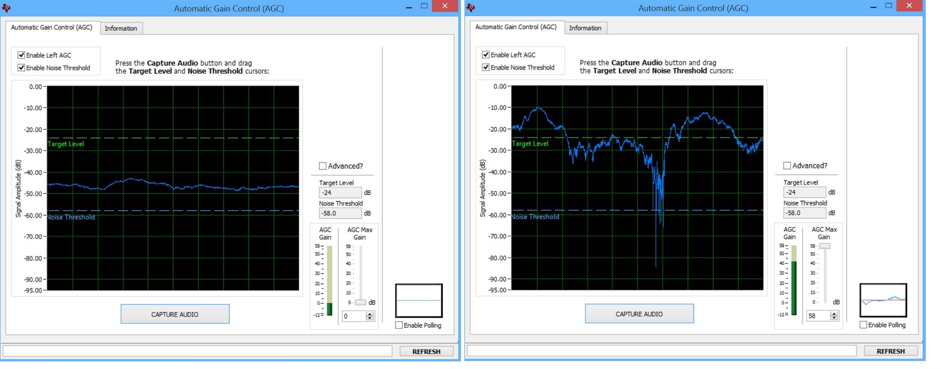Click CAPTURE AUDIO button in left window
Screen dimensions: 941x369
click(175, 314)
